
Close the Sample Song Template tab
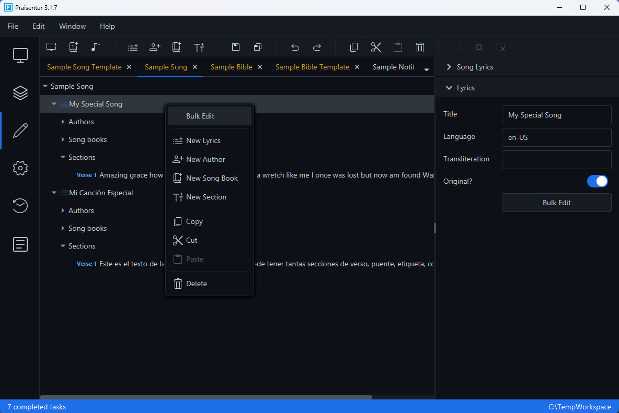[129, 67]
